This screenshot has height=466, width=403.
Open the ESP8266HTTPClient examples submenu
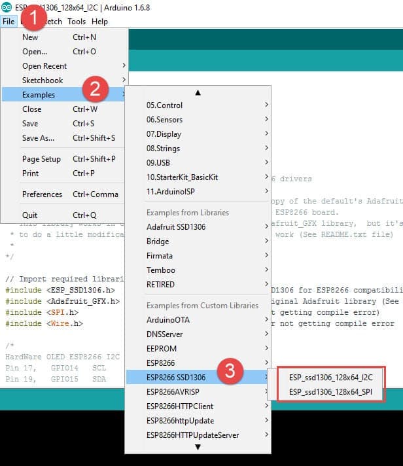point(180,406)
